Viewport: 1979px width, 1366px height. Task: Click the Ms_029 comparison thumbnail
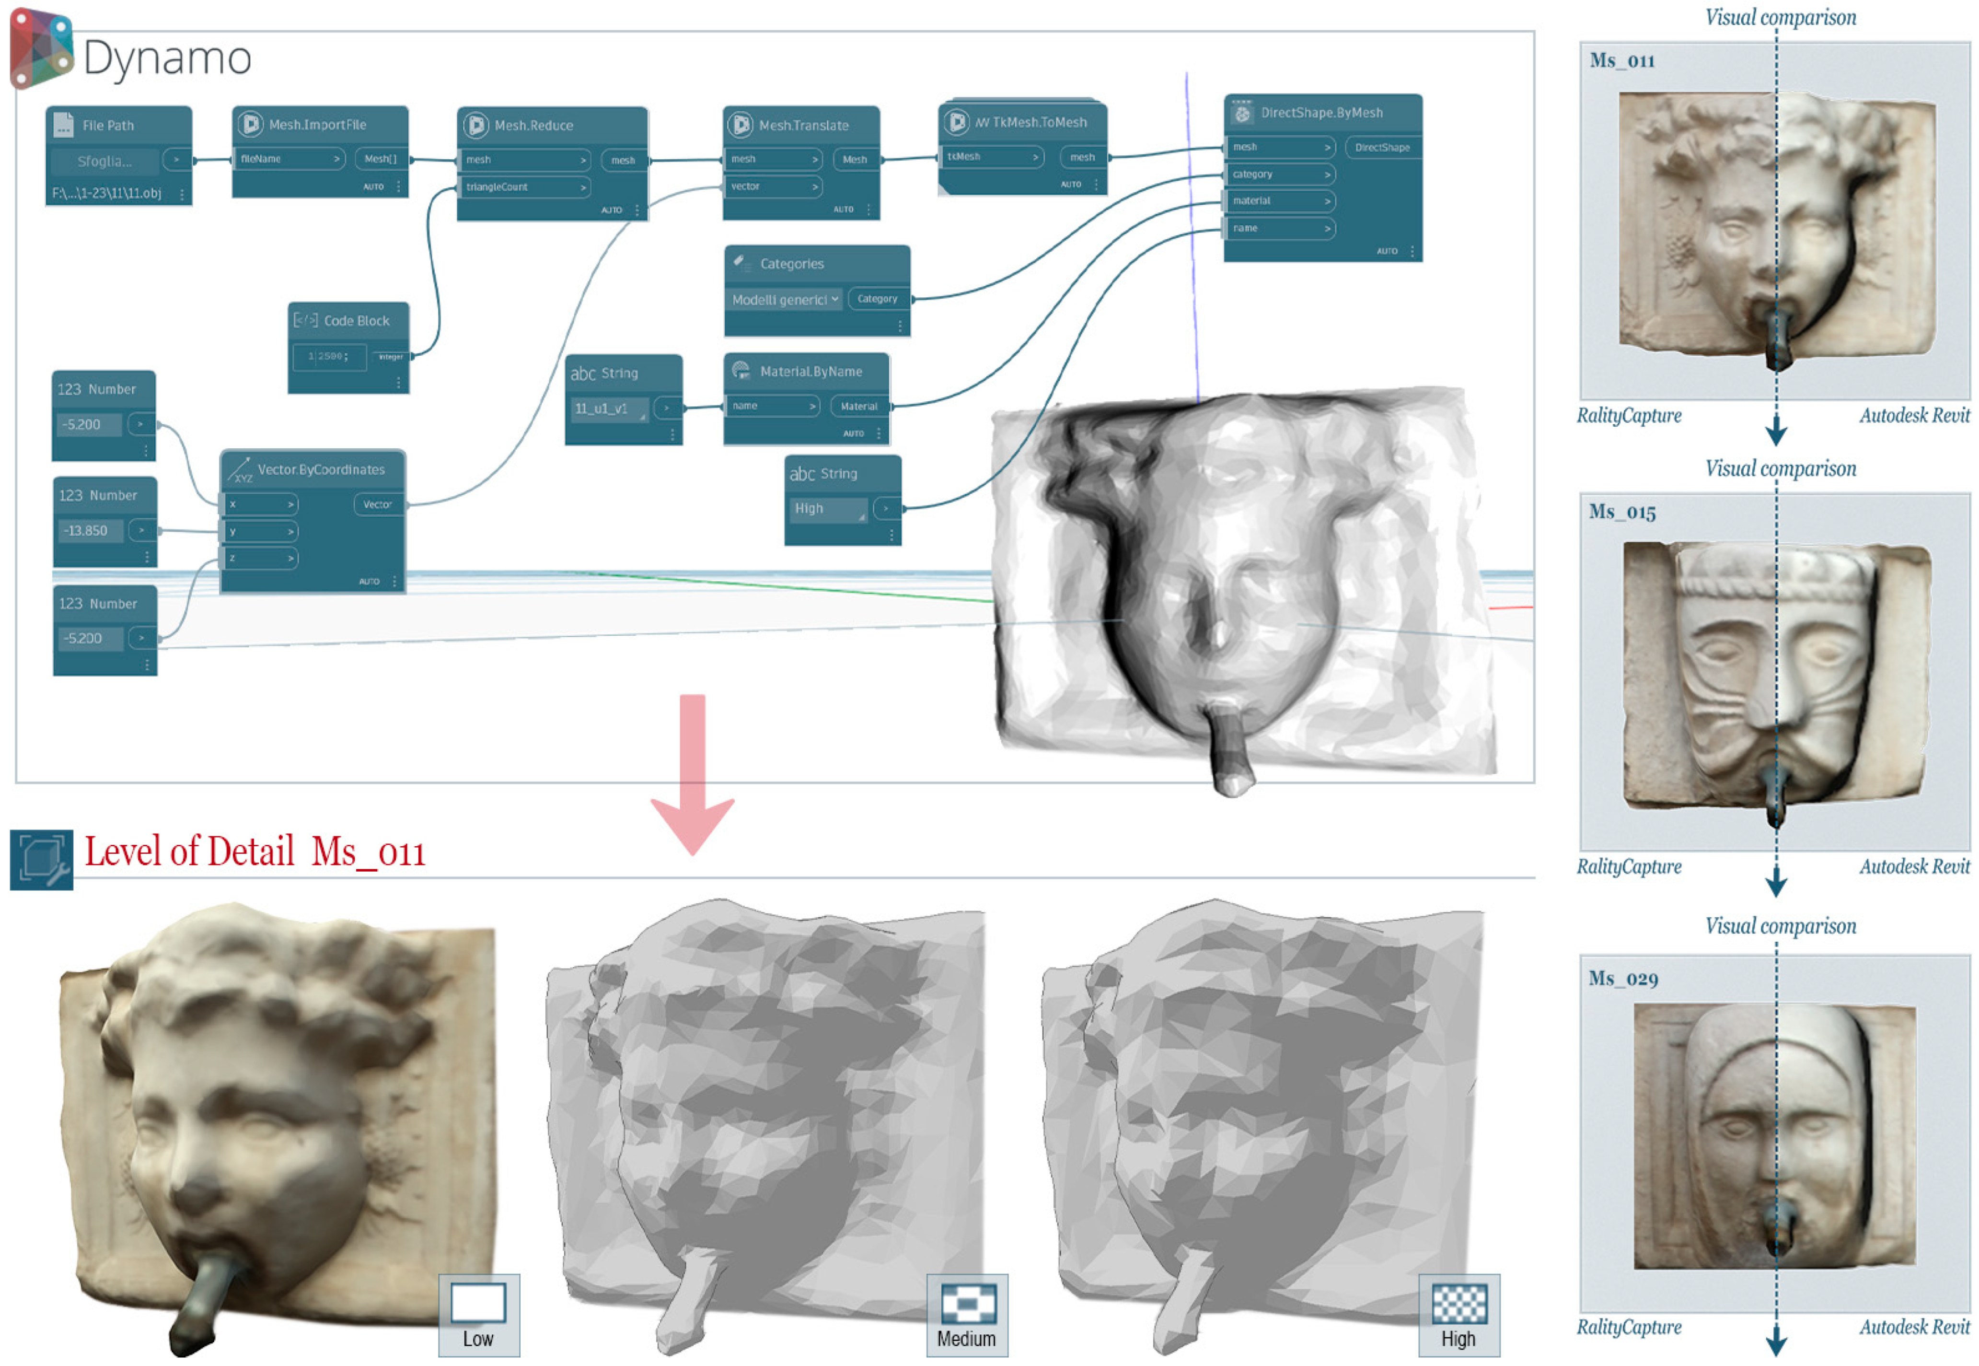coord(1774,1137)
